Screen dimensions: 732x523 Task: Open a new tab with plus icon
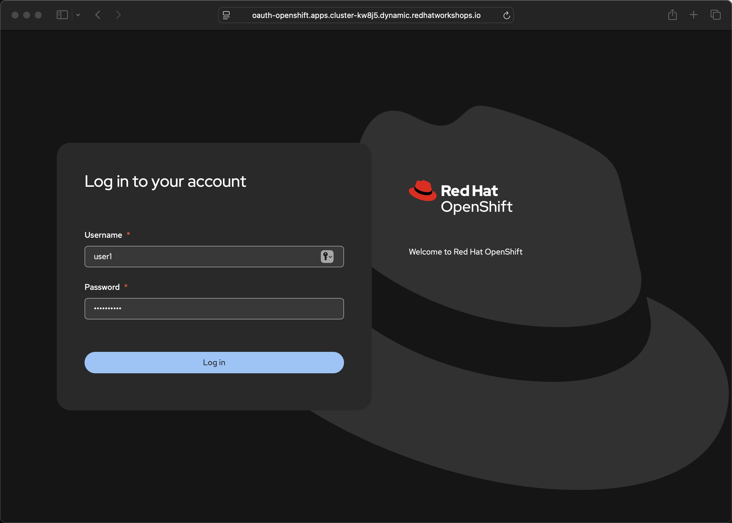click(x=693, y=15)
